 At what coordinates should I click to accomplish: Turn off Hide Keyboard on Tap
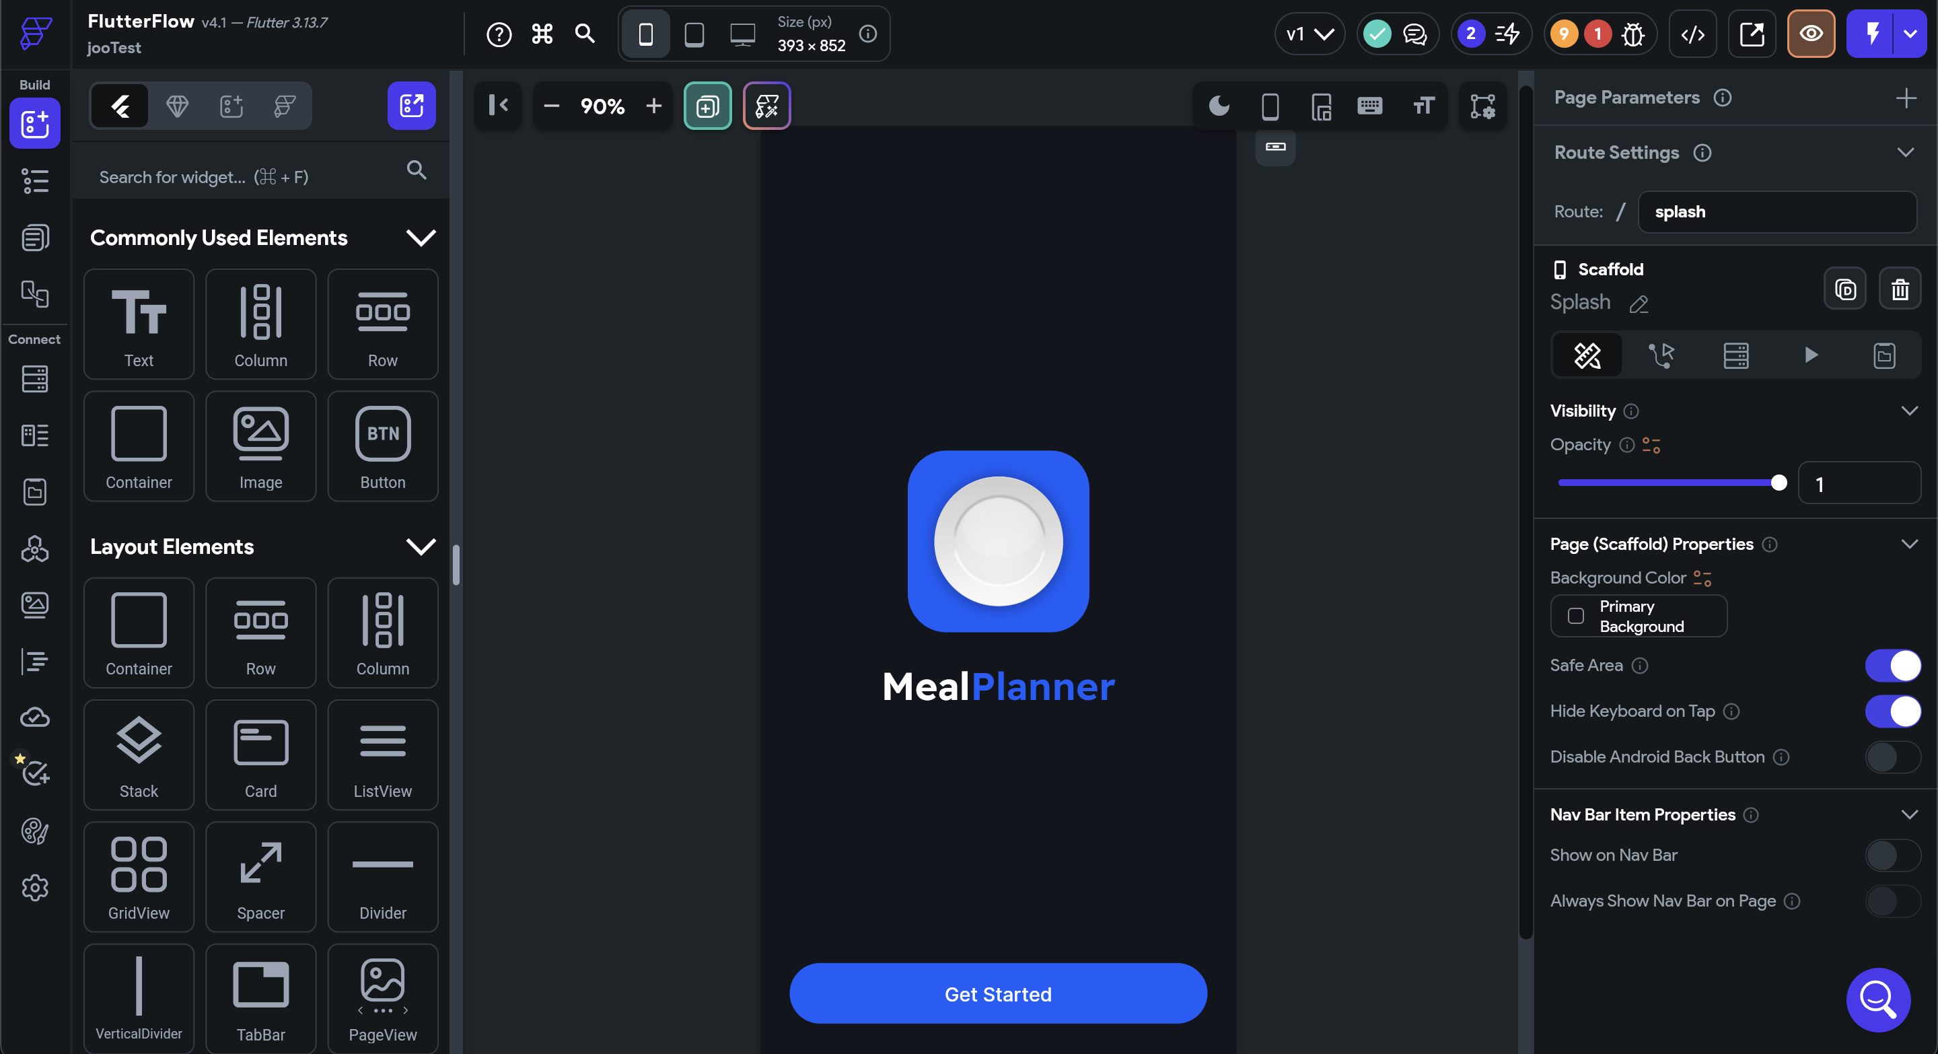click(1892, 711)
